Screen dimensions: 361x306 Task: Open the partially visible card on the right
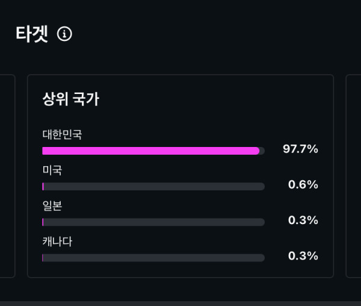[x=354, y=176]
